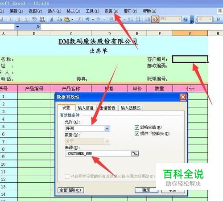This screenshot has height=201, width=223.
Task: Open the font size 12 dropdown
Action: pos(210,19)
